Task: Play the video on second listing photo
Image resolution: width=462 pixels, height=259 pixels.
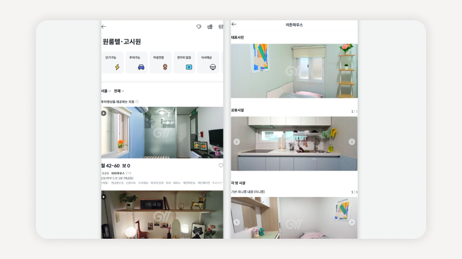Action: [x=103, y=196]
